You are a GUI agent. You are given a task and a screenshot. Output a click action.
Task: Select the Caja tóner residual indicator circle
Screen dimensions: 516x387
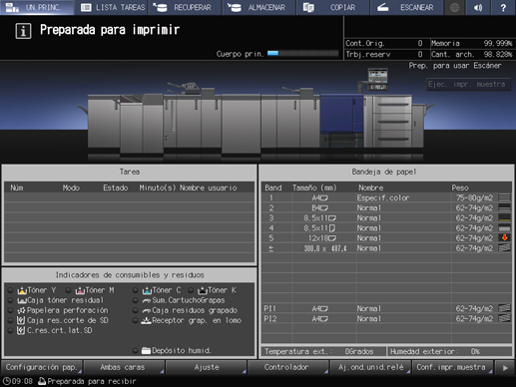tap(10, 300)
